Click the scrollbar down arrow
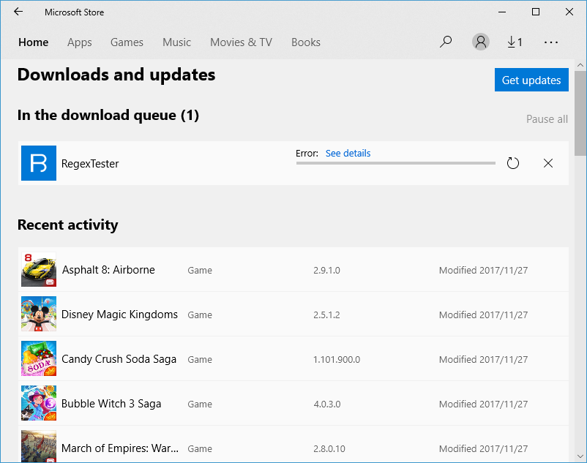Viewport: 587px width, 463px height. click(x=580, y=456)
